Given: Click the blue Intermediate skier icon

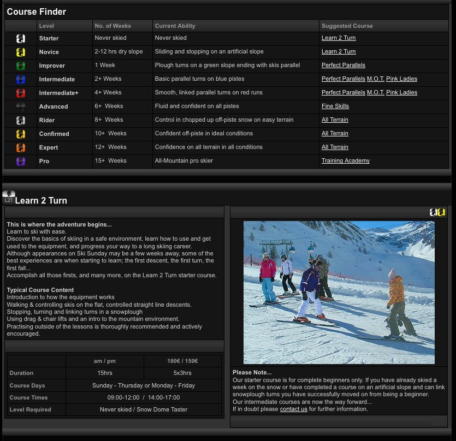Looking at the screenshot, I should pyautogui.click(x=20, y=79).
